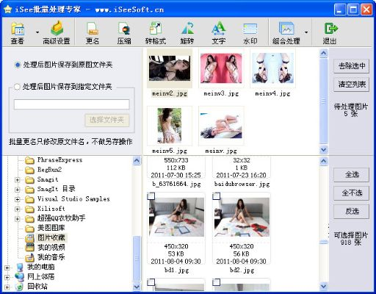
Task: Select the 更名 rename tool
Action: pos(93,33)
